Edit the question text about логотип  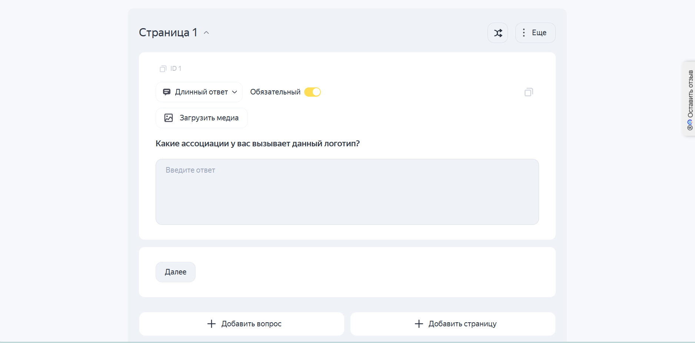click(x=257, y=144)
